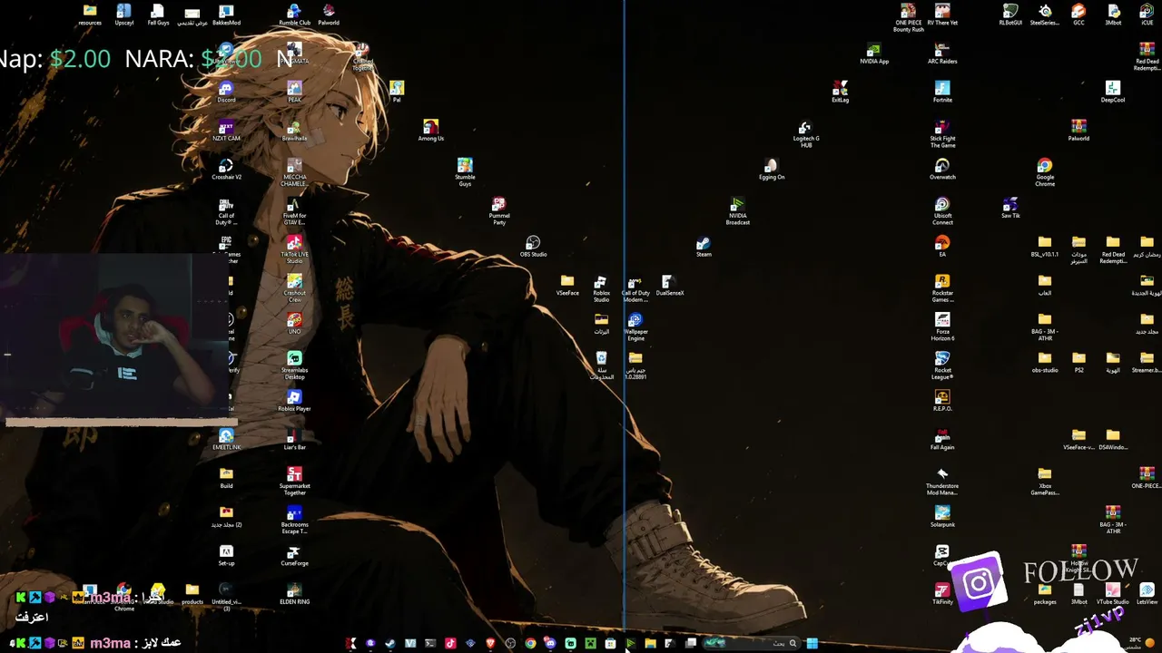Select the EA app shortcut
Viewport: 1162px width, 653px height.
pyautogui.click(x=942, y=246)
